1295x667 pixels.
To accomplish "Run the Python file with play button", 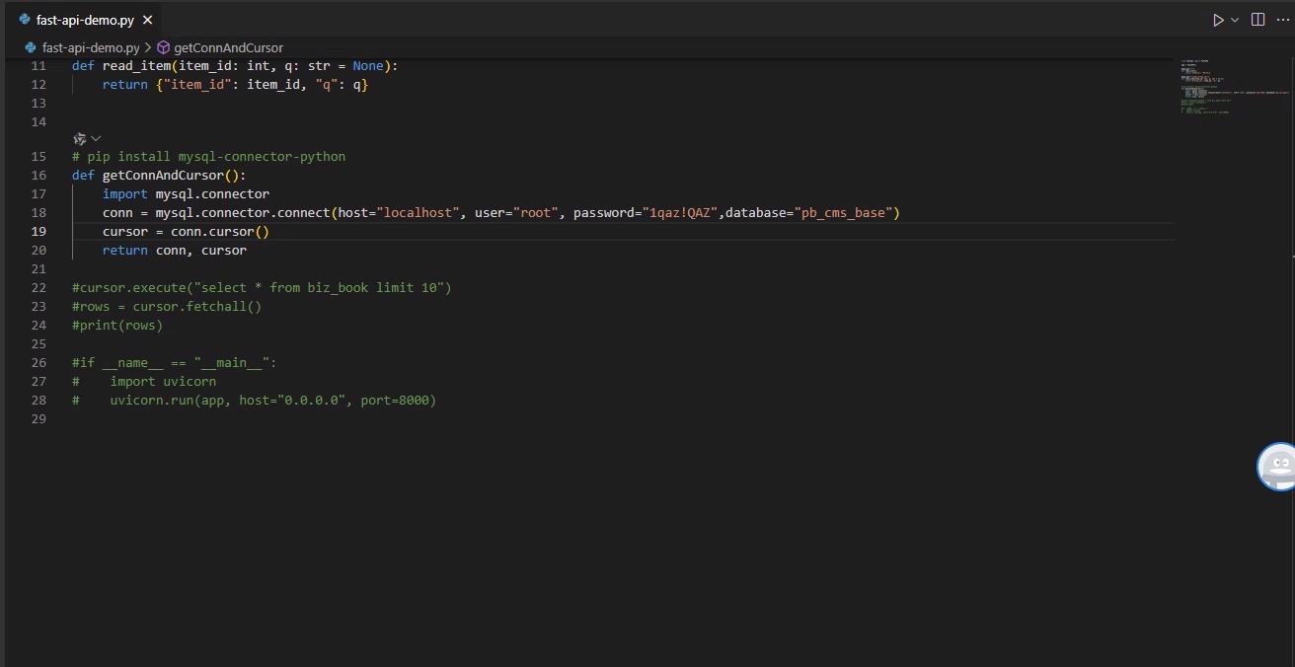I will (1218, 20).
